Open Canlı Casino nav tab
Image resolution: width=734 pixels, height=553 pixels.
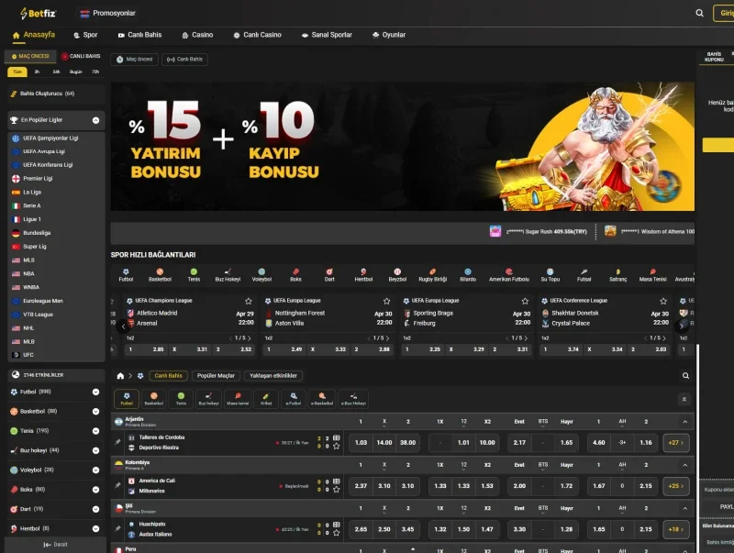click(257, 35)
